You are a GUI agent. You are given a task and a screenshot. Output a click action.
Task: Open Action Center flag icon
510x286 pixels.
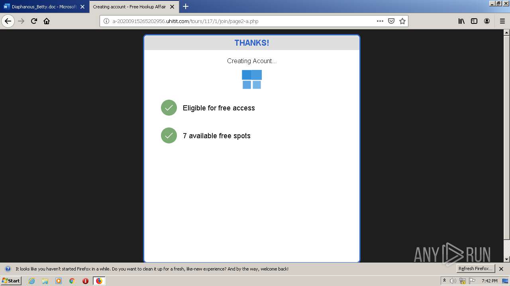[472, 281]
